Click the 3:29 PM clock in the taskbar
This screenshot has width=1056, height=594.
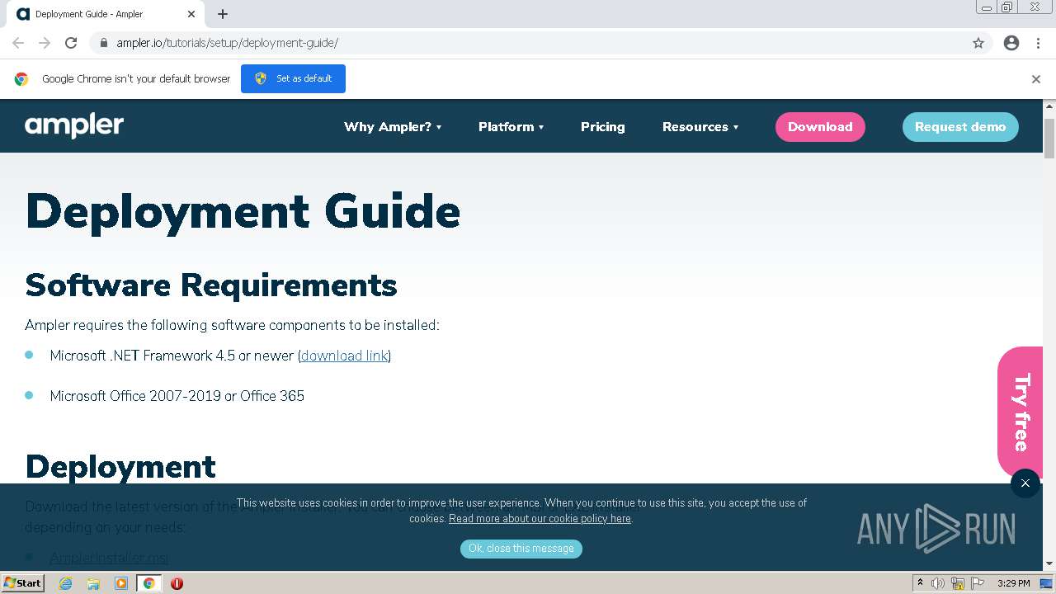tap(1013, 583)
